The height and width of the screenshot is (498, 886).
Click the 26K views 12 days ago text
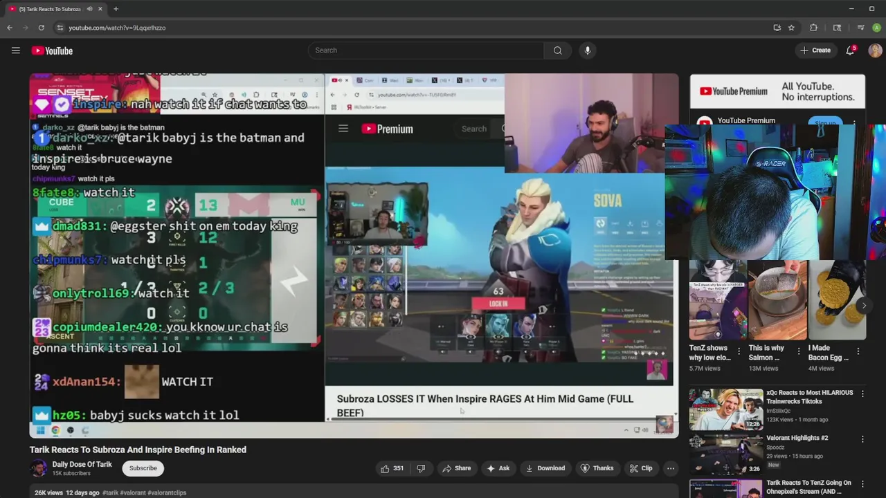67,492
